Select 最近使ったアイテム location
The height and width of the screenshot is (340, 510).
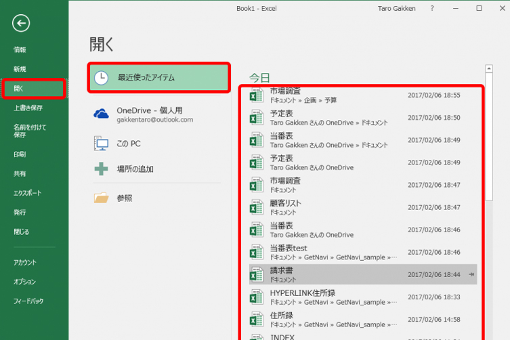[x=159, y=77]
